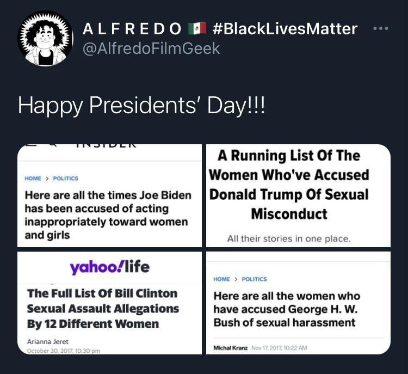The width and height of the screenshot is (408, 374).
Task: Open the #BlackLivesMatter hashtag
Action: [x=285, y=28]
